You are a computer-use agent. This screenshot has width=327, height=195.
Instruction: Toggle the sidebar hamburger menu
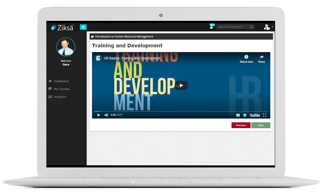(x=83, y=27)
